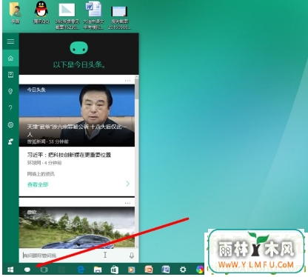Open the blue car news image

click(x=77, y=227)
